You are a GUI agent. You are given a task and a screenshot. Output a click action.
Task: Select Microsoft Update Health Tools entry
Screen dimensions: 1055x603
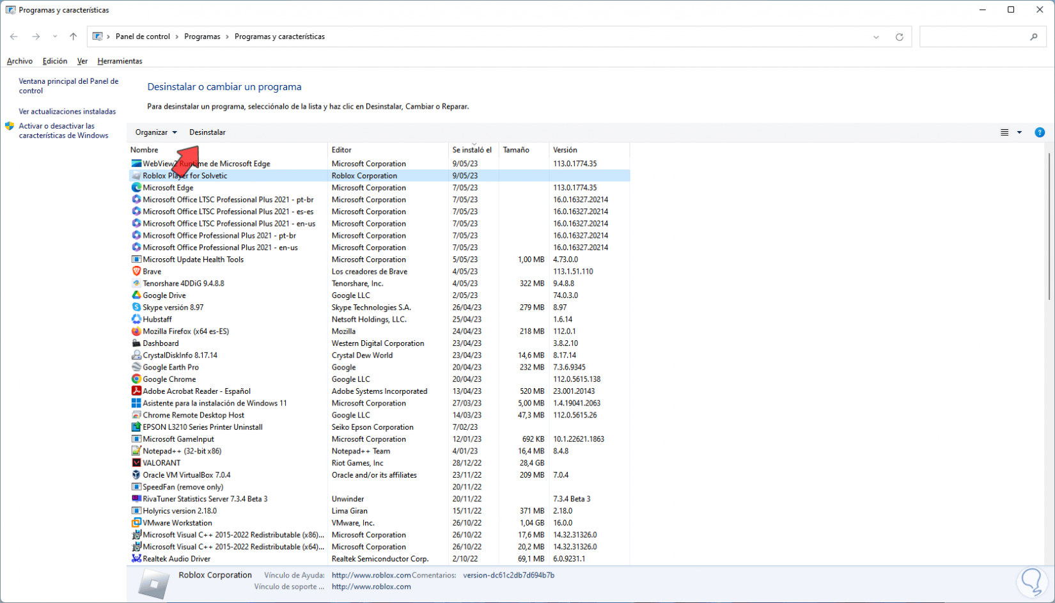pos(379,260)
